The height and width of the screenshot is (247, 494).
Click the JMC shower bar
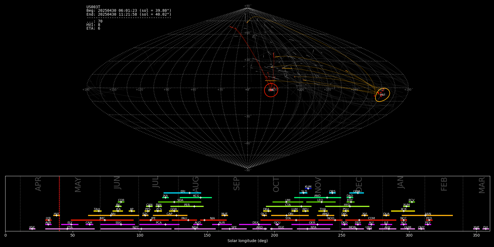point(102,220)
